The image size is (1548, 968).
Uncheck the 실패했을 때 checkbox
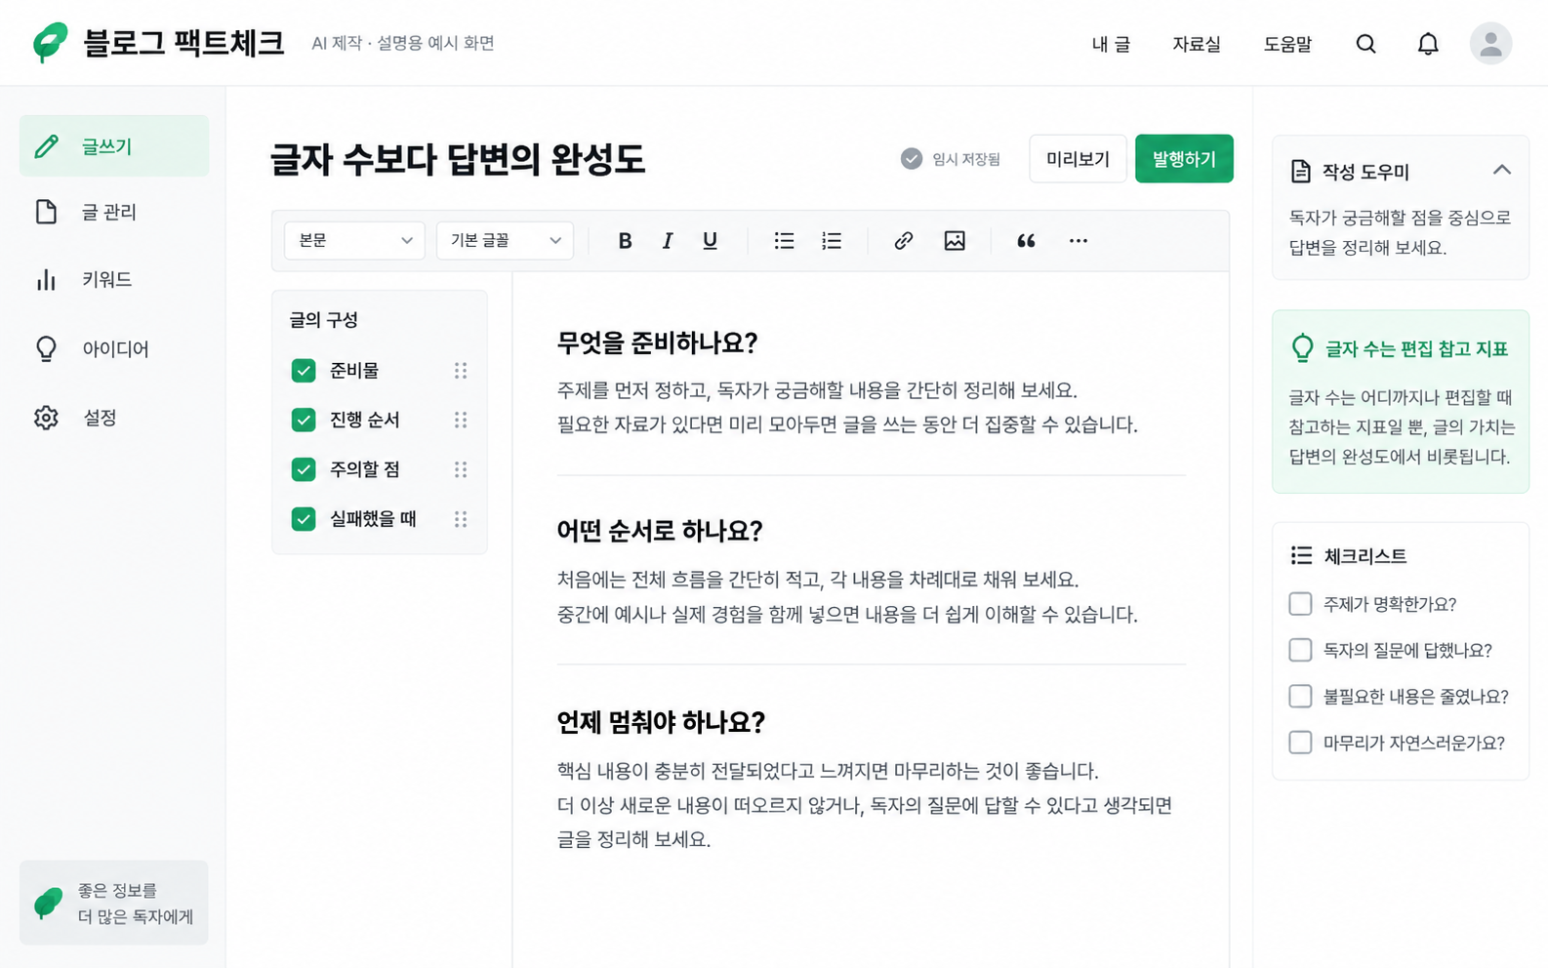[x=304, y=519]
